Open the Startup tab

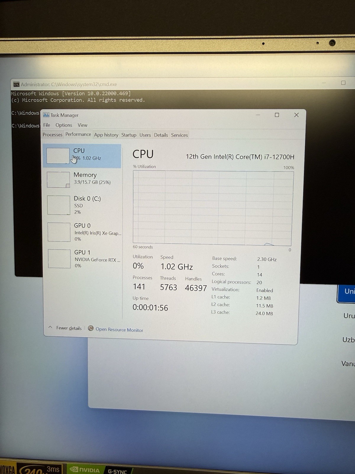(129, 135)
